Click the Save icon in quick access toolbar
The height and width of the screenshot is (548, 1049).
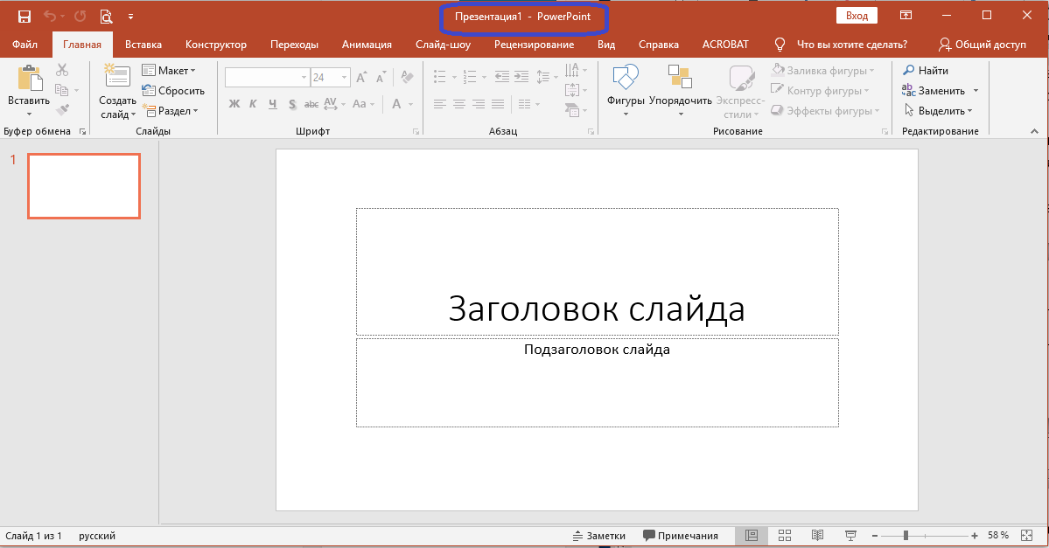(24, 16)
